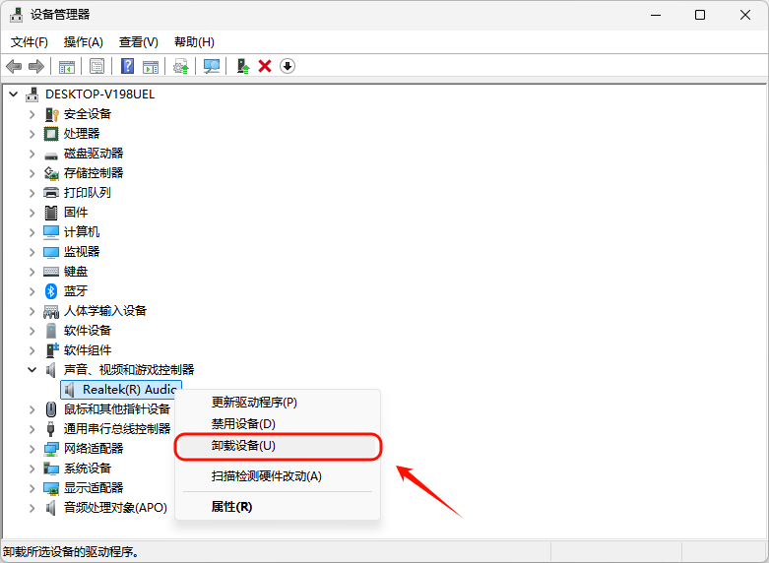Screen dimensions: 769x563
Task: Open the 帮助(H) menu
Action: pos(194,42)
